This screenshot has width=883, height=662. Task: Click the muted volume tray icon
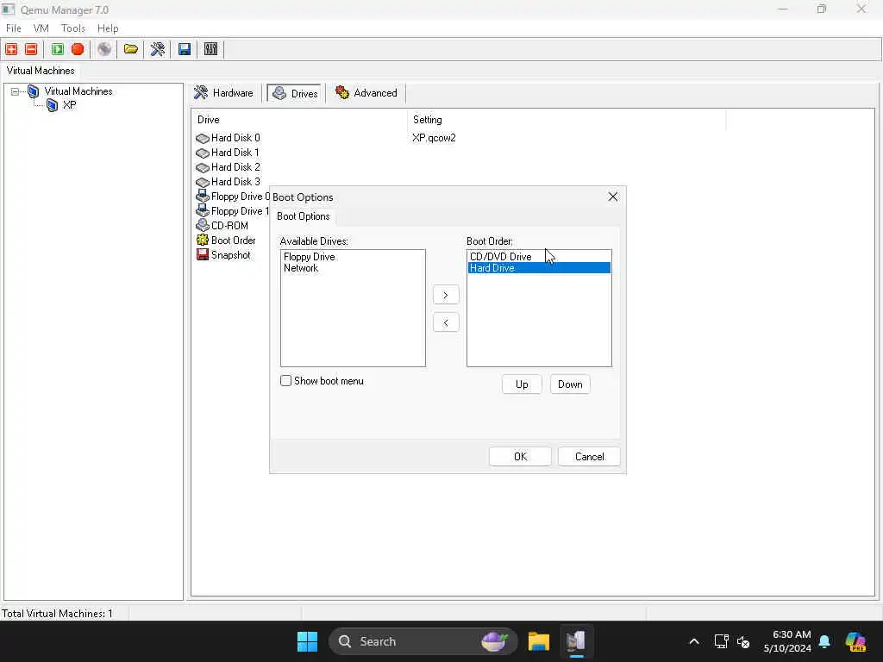click(743, 641)
